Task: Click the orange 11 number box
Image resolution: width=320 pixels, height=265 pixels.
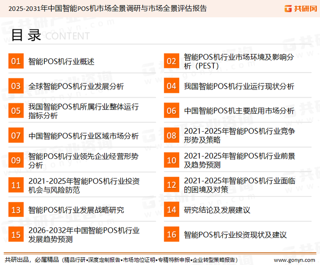Action: click(16, 185)
